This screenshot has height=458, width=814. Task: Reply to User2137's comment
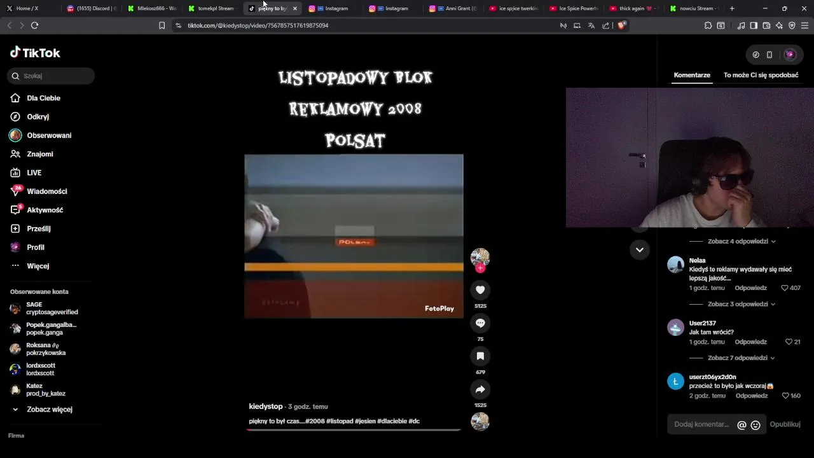[x=751, y=342]
